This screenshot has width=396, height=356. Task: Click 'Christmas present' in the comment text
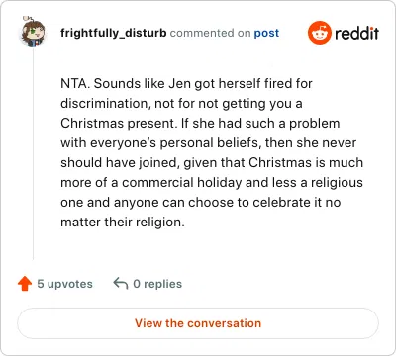click(119, 124)
